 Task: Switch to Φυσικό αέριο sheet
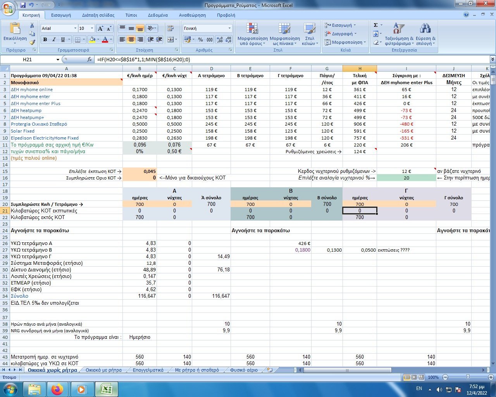244,370
